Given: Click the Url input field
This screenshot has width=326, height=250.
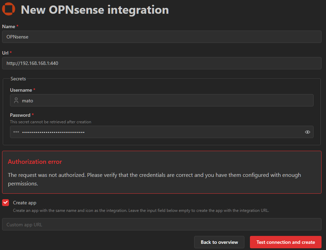Looking at the screenshot, I should [x=161, y=63].
